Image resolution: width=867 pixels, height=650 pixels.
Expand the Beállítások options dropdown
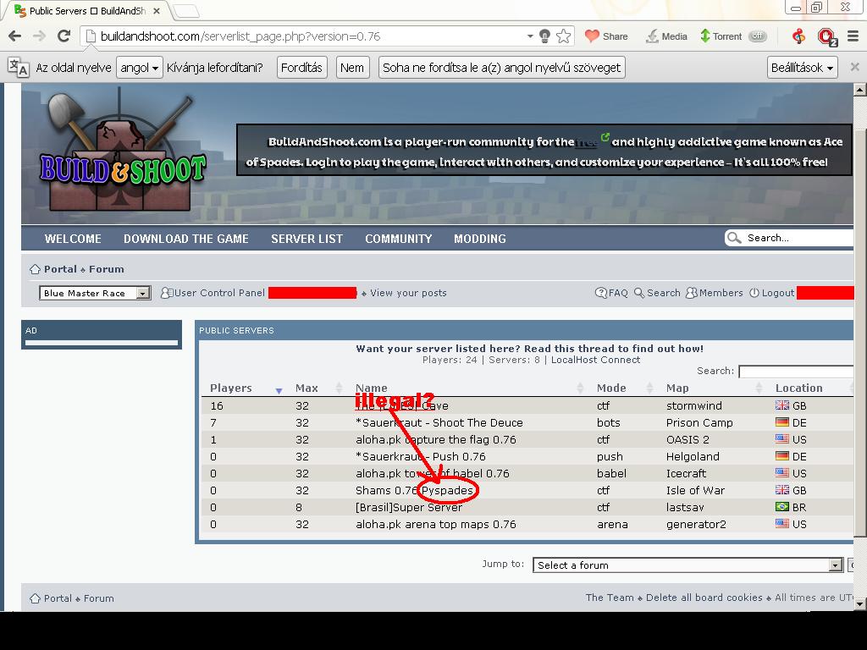(x=803, y=68)
